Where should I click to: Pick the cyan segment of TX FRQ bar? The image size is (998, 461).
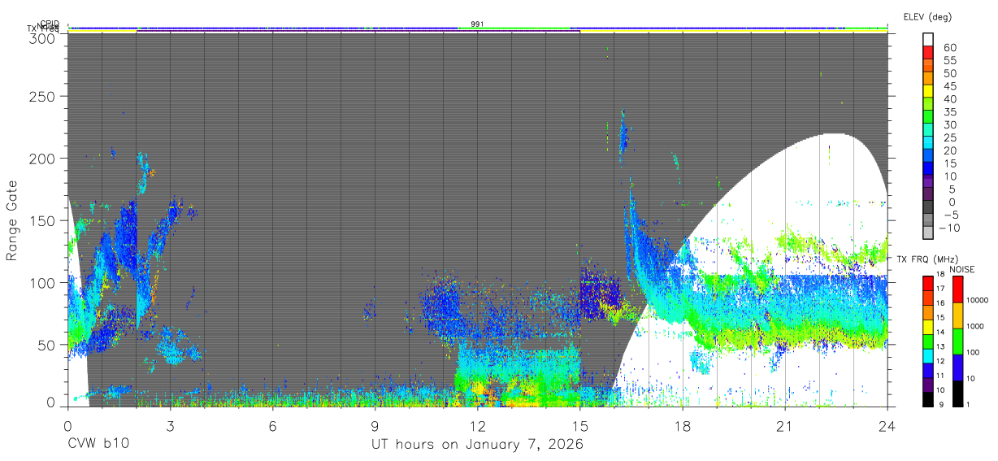tap(928, 356)
